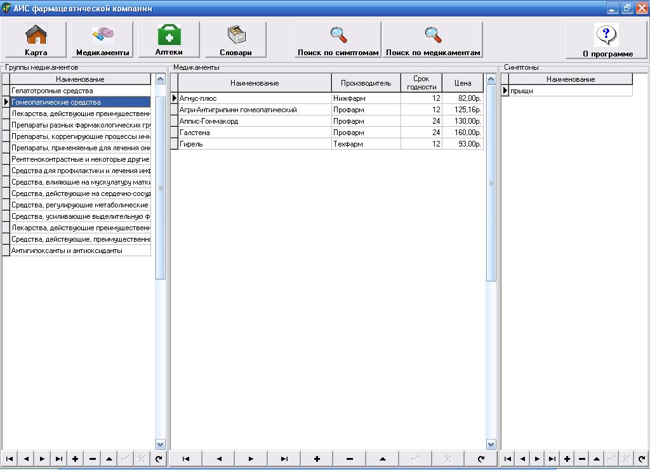Viewport: 650px width, 470px height.
Task: Select the Антигипоксанты и антиоксиданты group
Action: pyautogui.click(x=80, y=251)
